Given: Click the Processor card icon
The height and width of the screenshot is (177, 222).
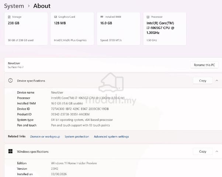Looking at the screenshot, I should [x=148, y=17].
